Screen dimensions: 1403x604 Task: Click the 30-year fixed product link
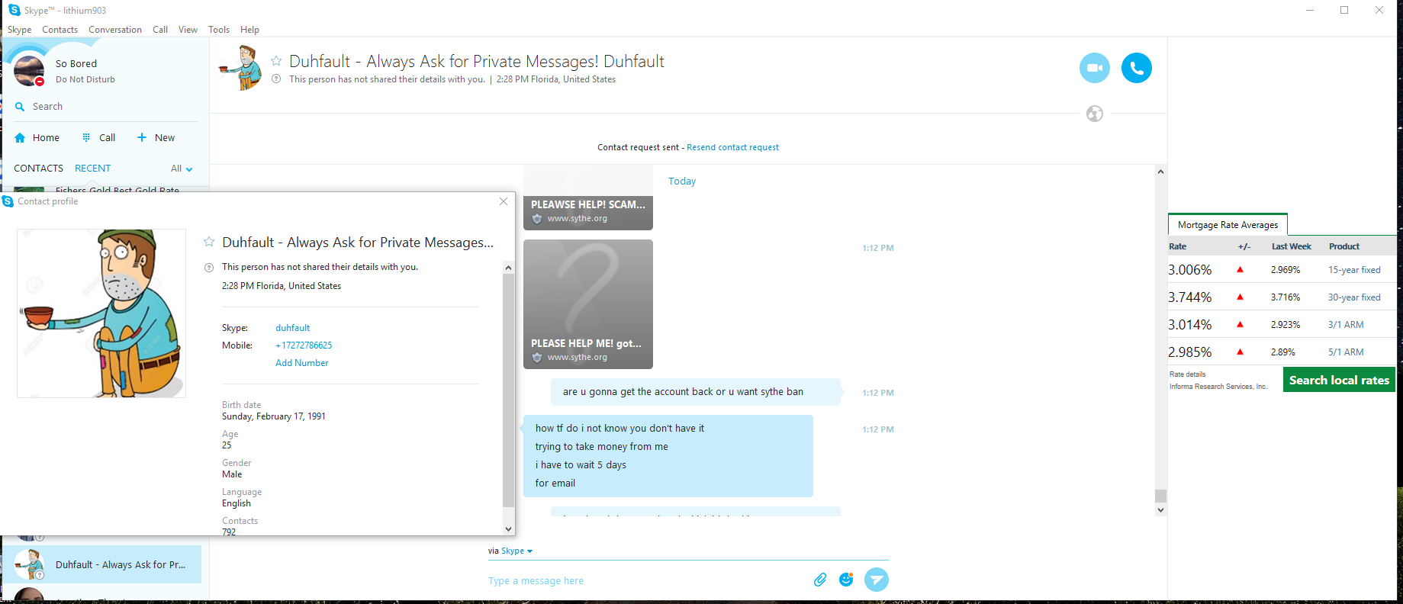1354,297
